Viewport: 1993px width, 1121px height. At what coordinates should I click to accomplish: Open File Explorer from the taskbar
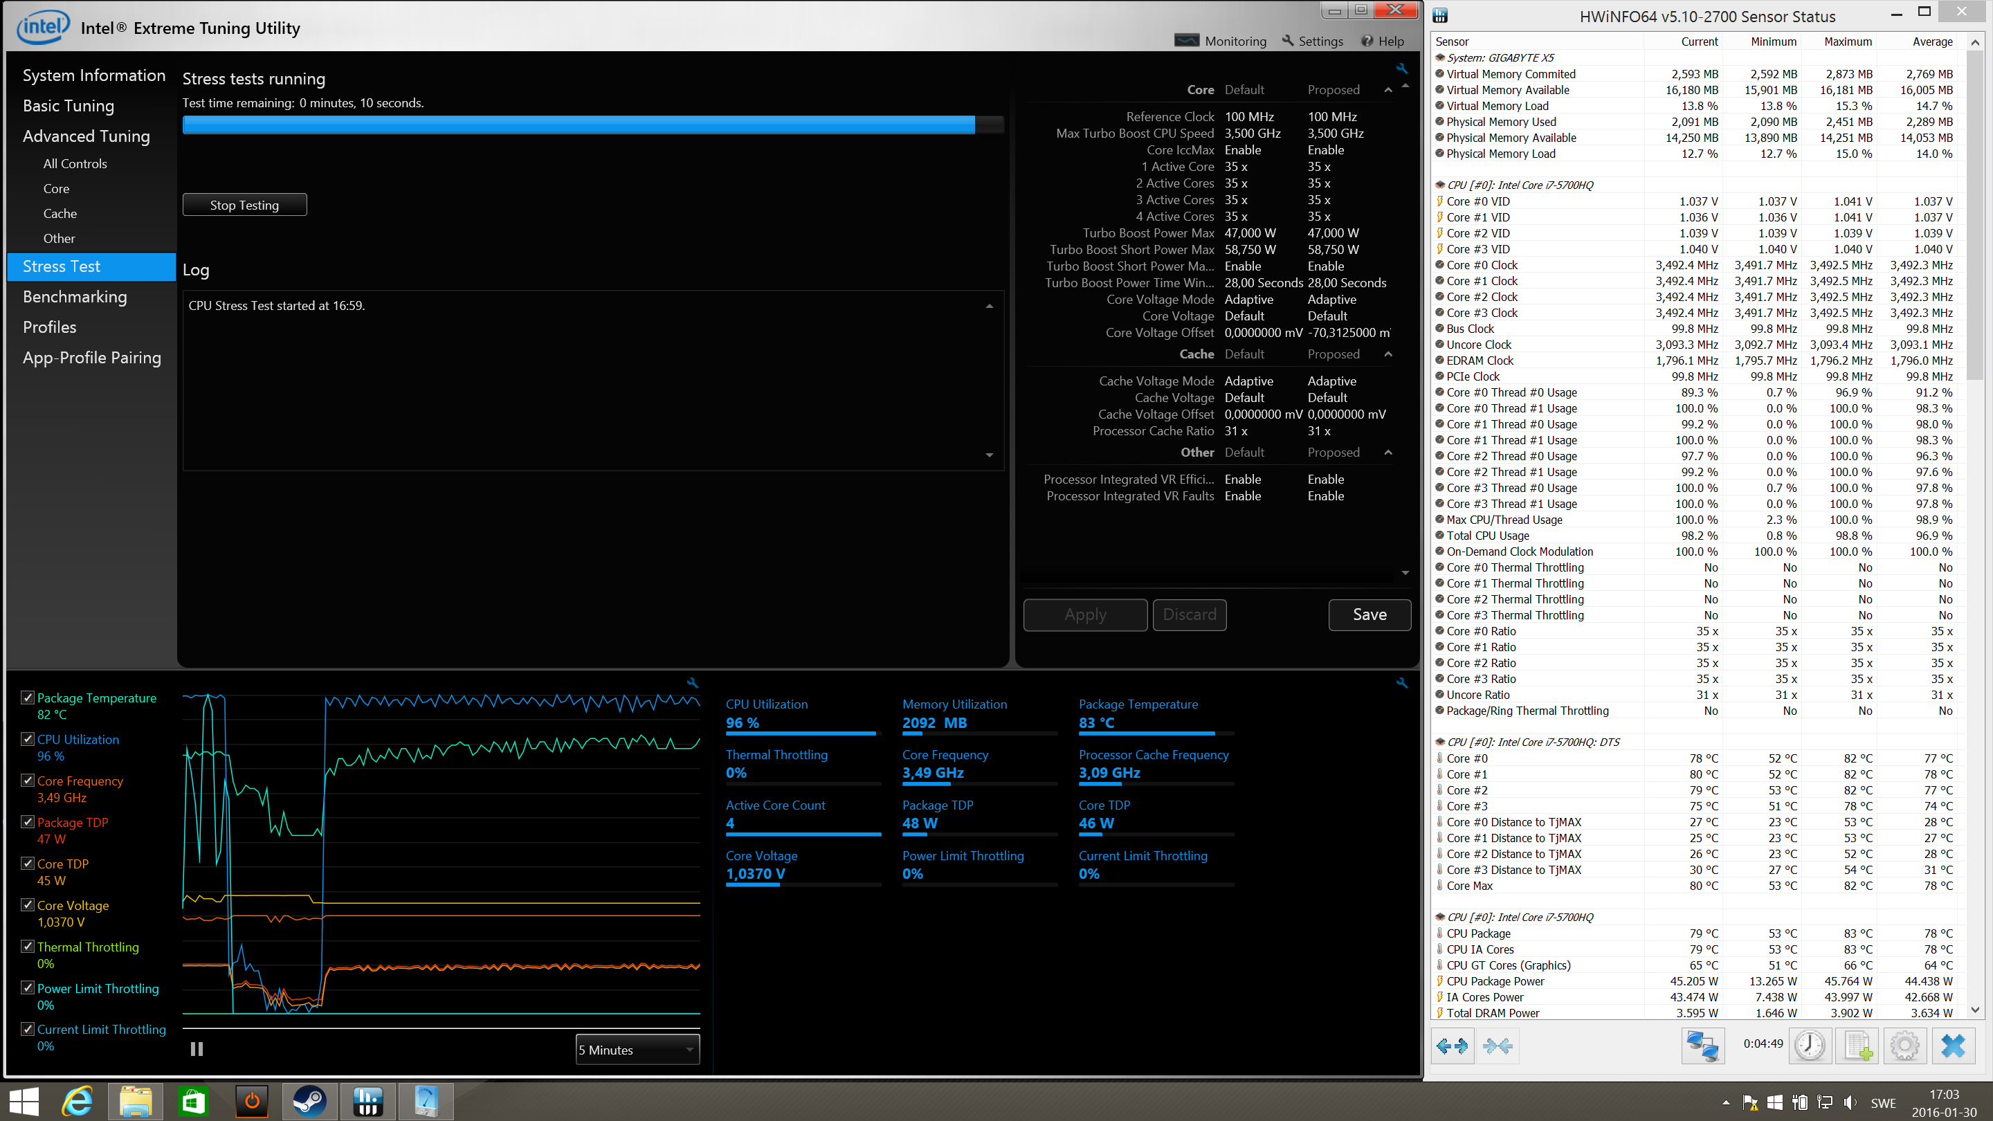click(x=136, y=1101)
